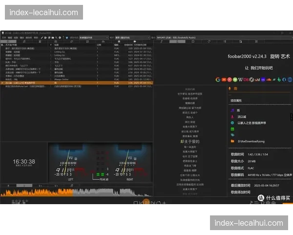Click the Google search icon
This screenshot has width=293, height=235.
(x=218, y=79)
